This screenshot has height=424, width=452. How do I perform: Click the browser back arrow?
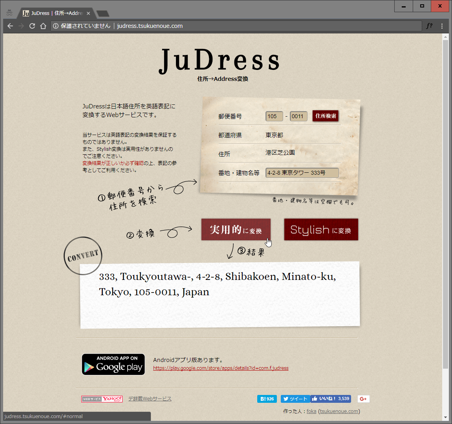pyautogui.click(x=10, y=26)
